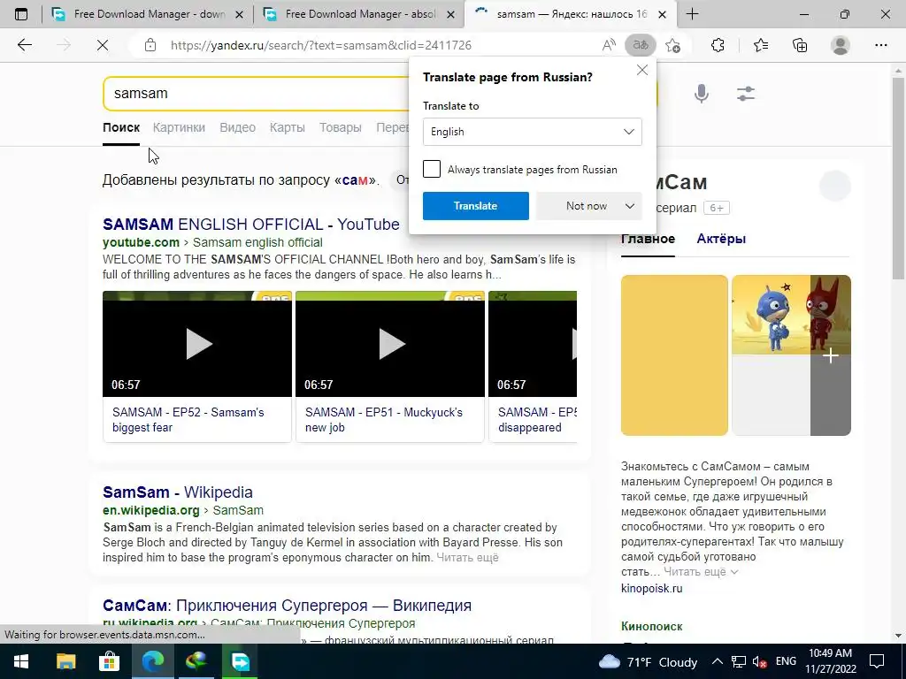Viewport: 906px width, 679px height.
Task: Expand Читать ещё in the side description
Action: (x=701, y=572)
